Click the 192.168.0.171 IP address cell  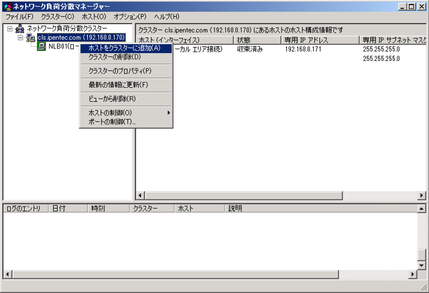tap(303, 49)
